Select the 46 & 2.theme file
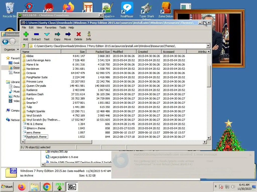 35,124
